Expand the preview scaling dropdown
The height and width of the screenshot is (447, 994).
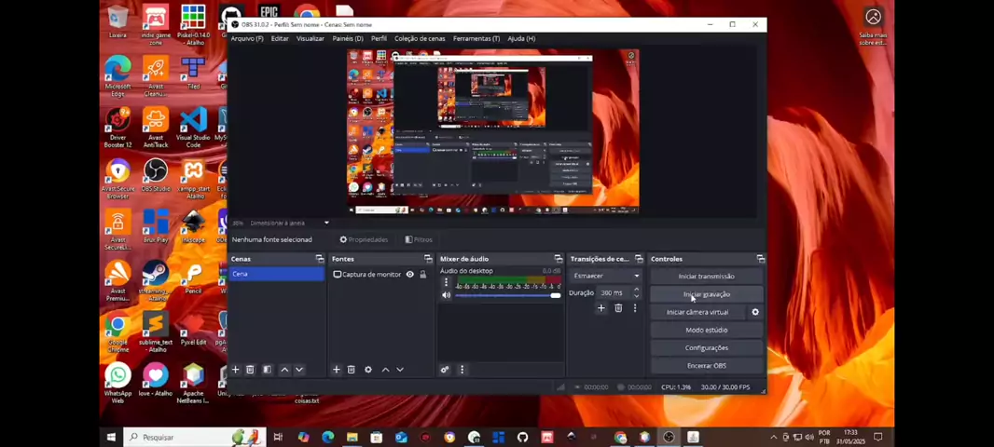click(289, 223)
